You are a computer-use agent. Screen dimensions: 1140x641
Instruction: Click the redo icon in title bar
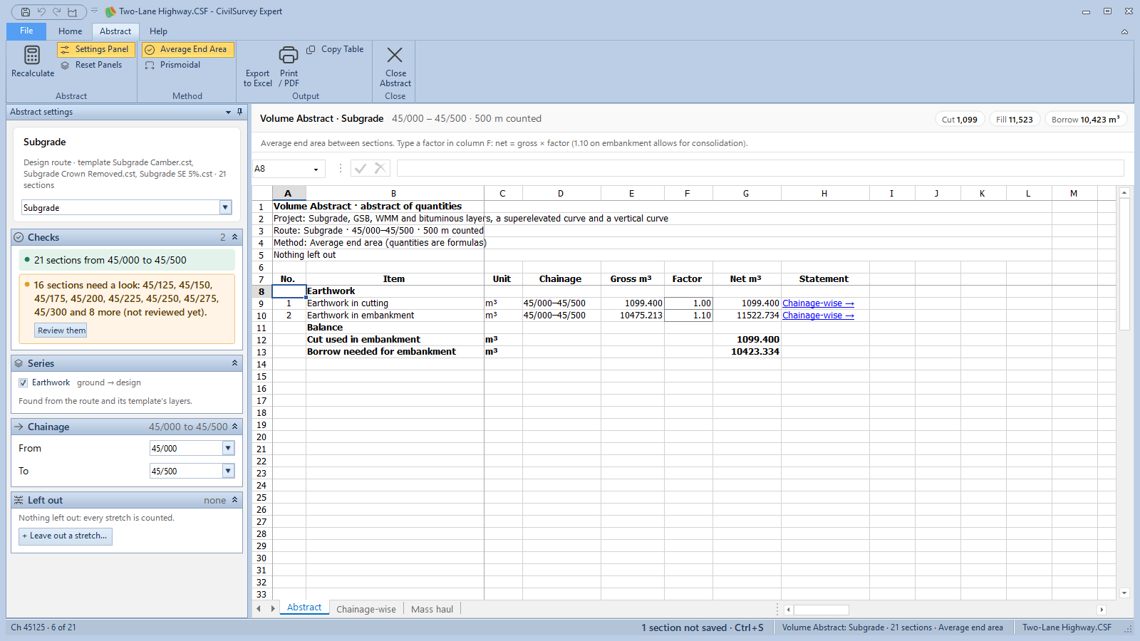click(x=56, y=11)
